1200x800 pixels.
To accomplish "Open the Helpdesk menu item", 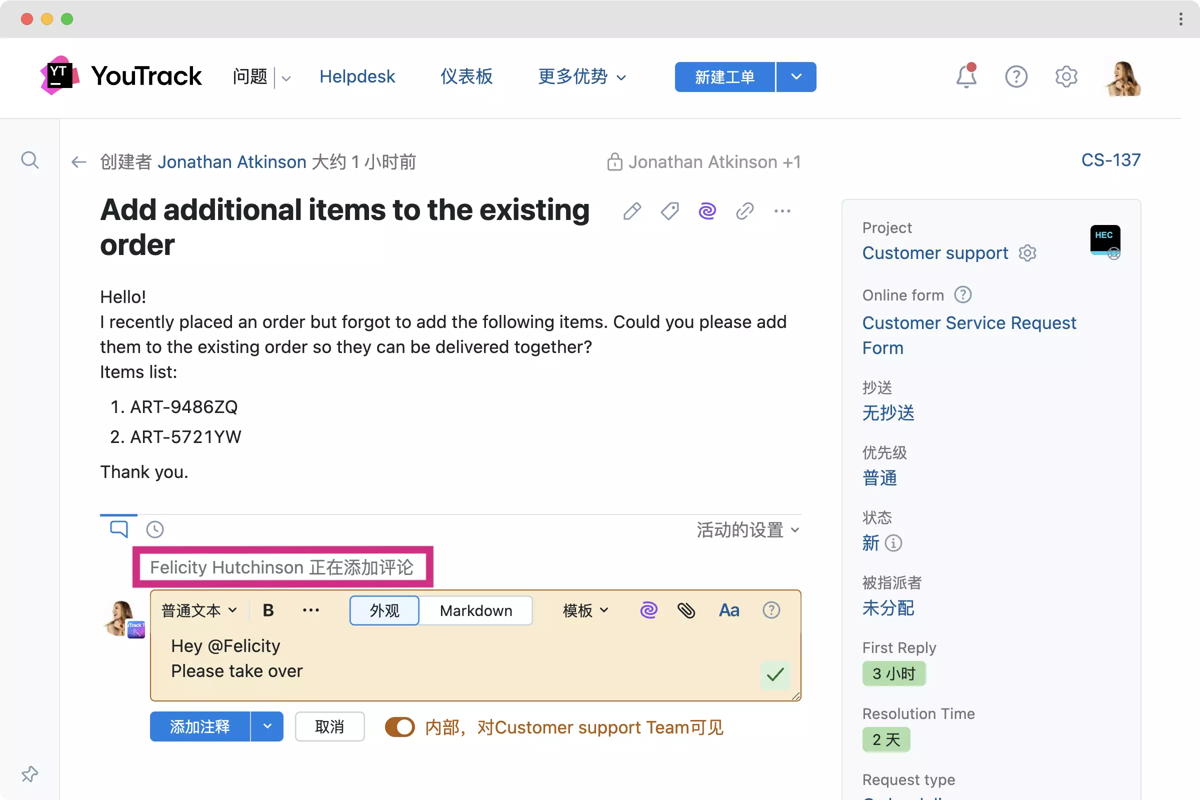I will click(x=356, y=76).
